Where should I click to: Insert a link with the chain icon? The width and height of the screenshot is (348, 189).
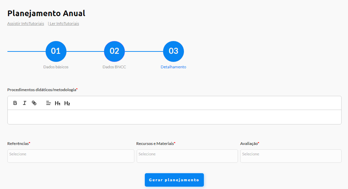tap(34, 103)
